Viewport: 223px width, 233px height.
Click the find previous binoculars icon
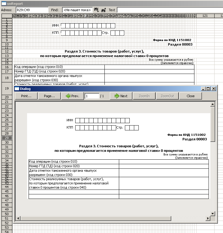103,10
